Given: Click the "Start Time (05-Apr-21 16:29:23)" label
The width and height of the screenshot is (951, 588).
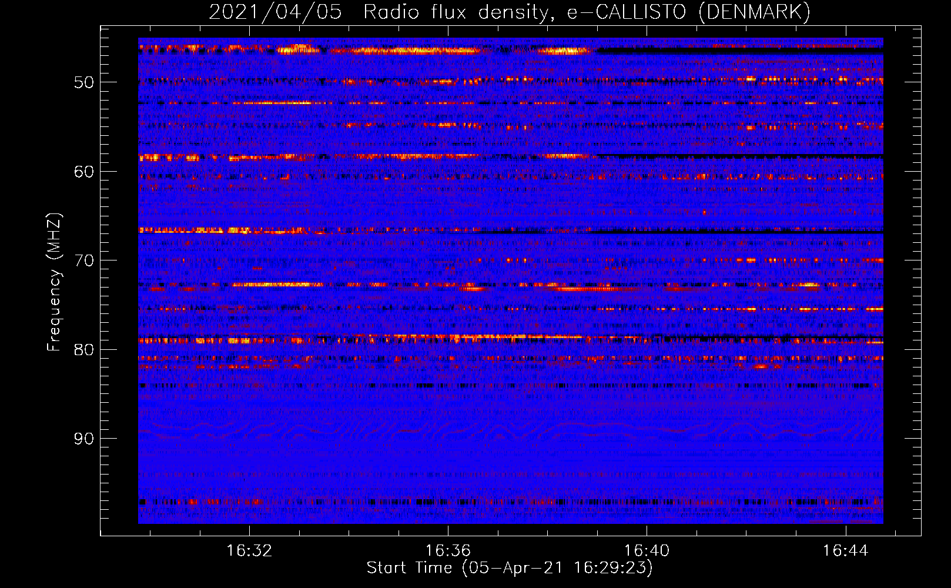Looking at the screenshot, I should 510,568.
